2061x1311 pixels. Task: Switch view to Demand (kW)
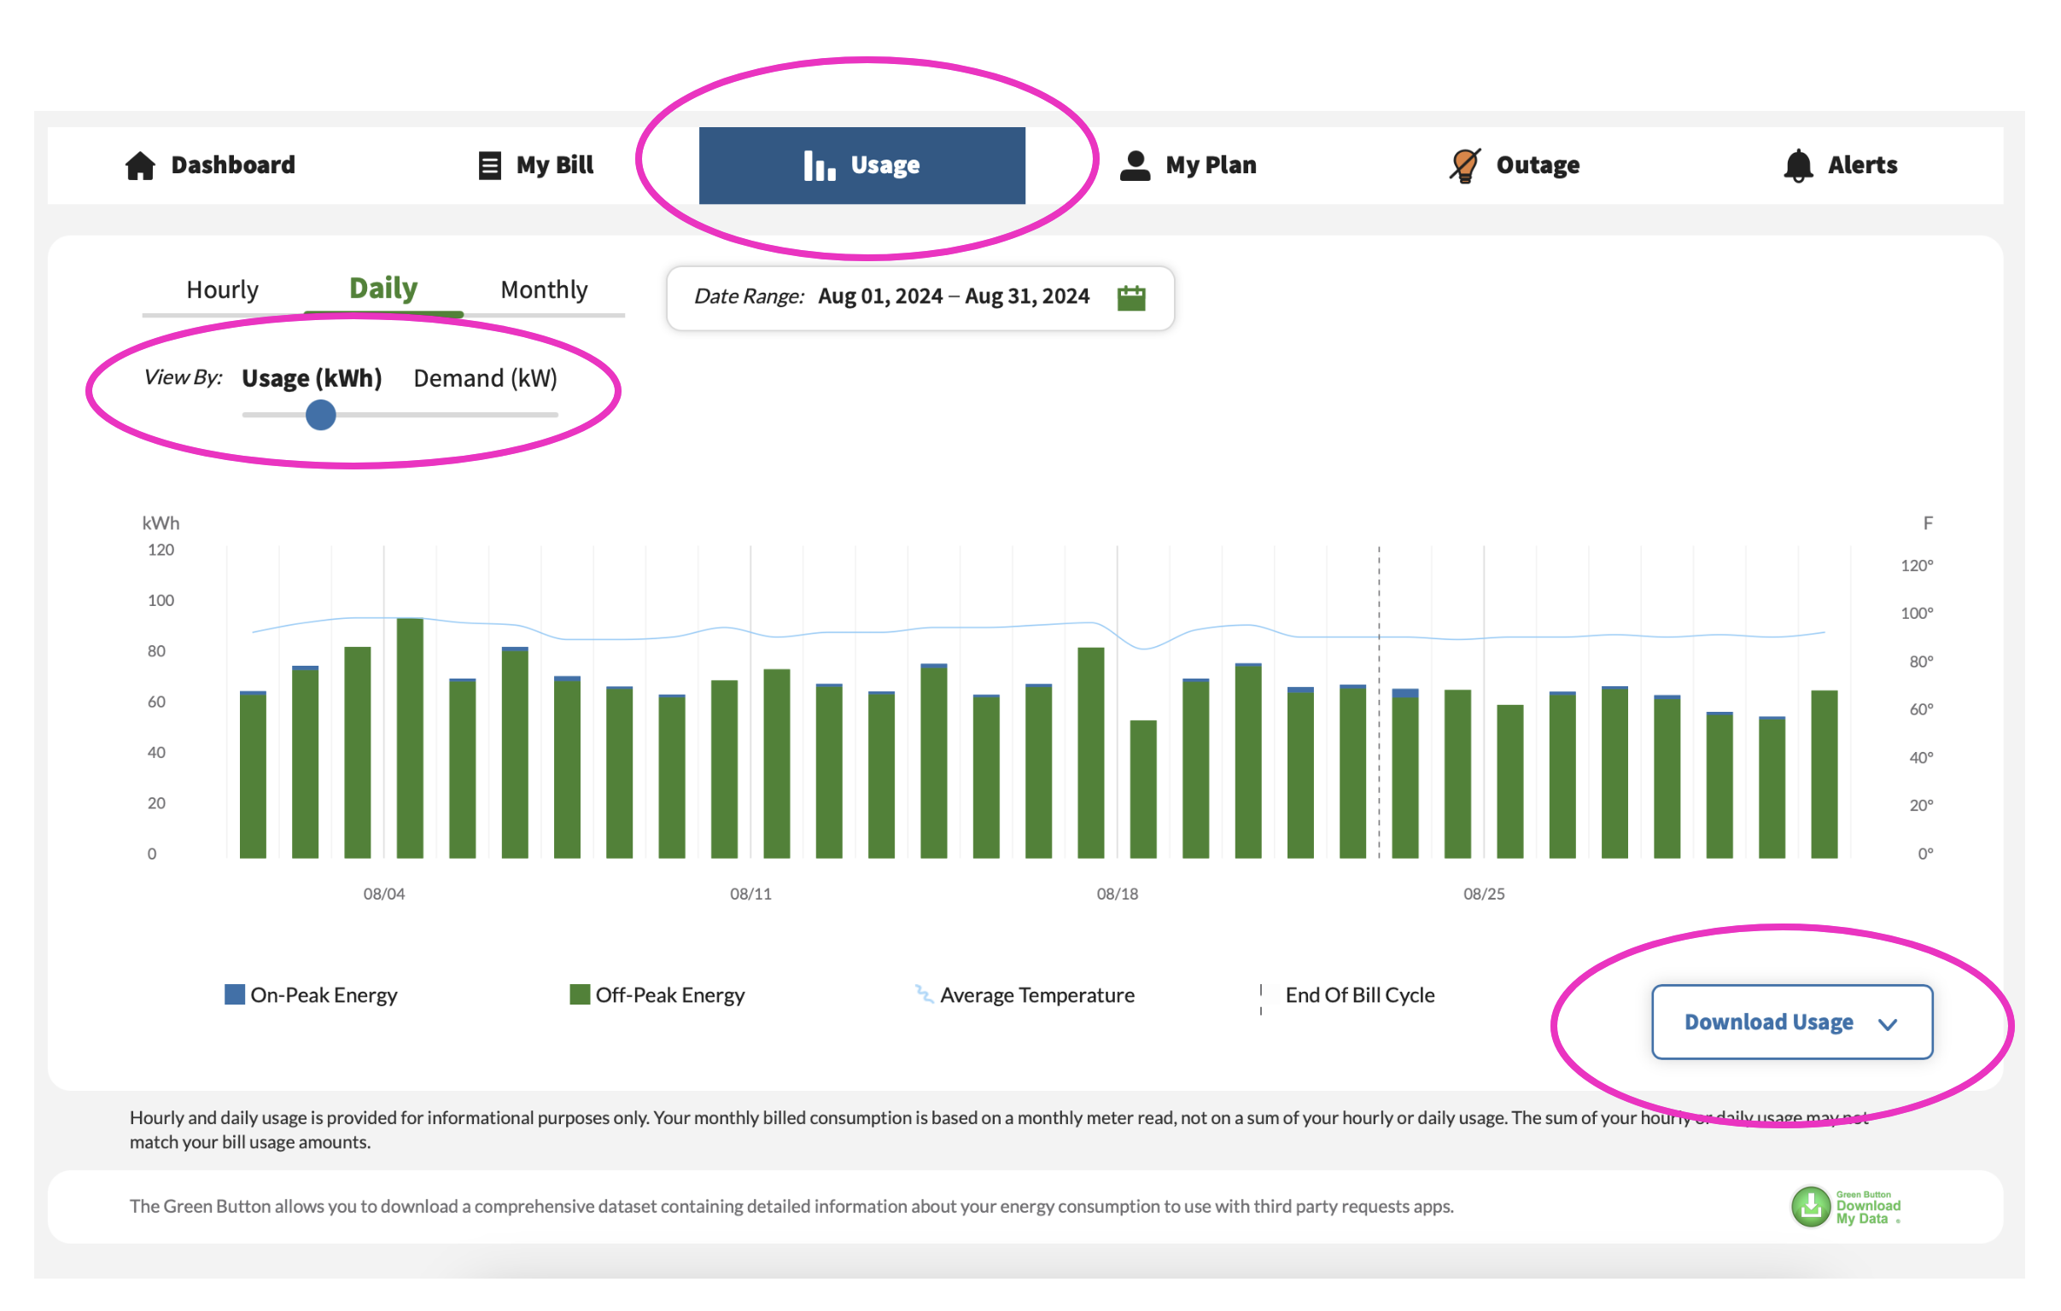pos(485,378)
